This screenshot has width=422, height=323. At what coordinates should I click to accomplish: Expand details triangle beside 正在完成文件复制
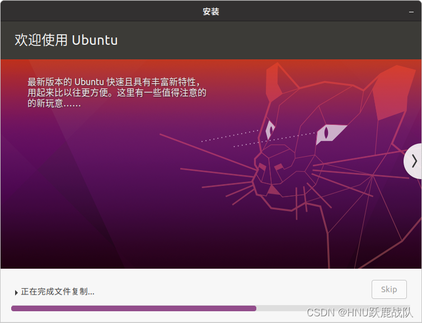(16, 293)
